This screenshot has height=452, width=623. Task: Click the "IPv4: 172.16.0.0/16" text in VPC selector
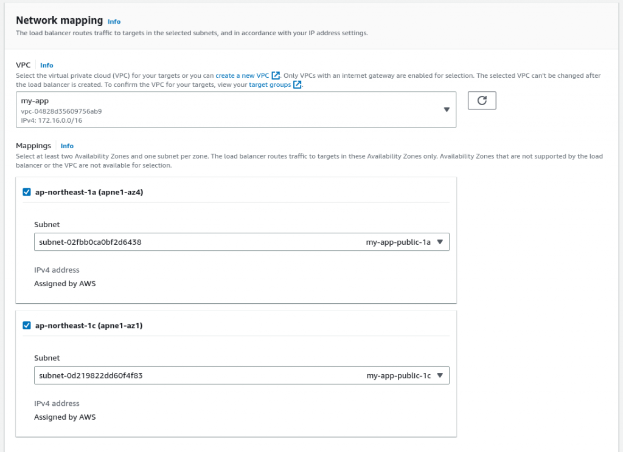point(52,120)
